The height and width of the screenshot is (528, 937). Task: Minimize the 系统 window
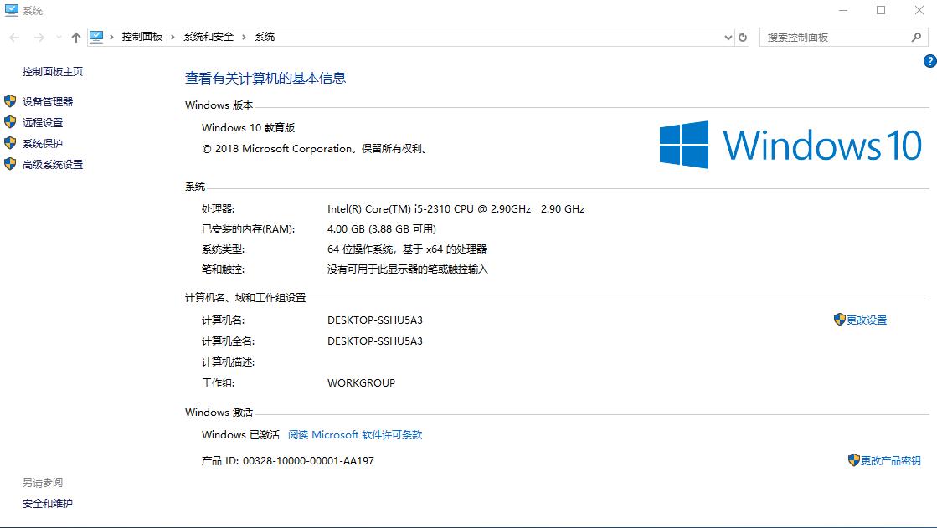coord(843,10)
